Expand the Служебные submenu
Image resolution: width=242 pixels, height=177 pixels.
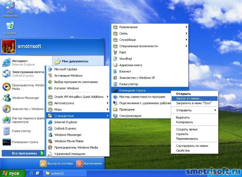pyautogui.click(x=150, y=40)
